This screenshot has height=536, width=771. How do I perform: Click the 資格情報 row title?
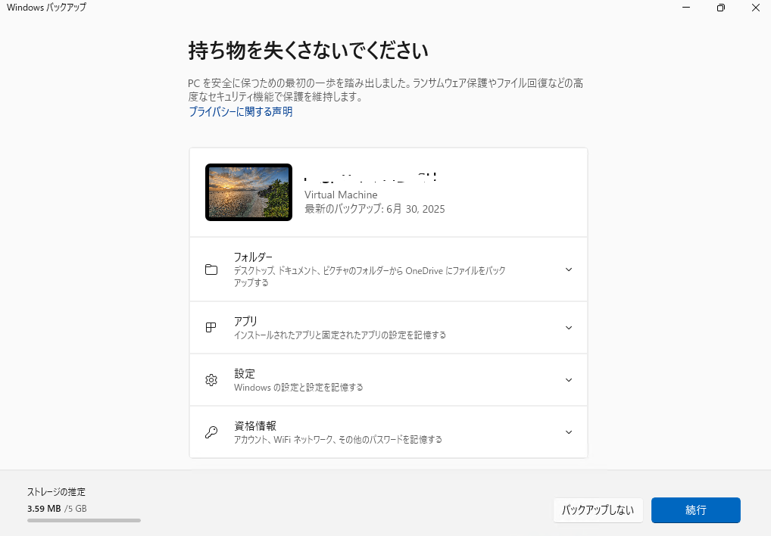255,426
